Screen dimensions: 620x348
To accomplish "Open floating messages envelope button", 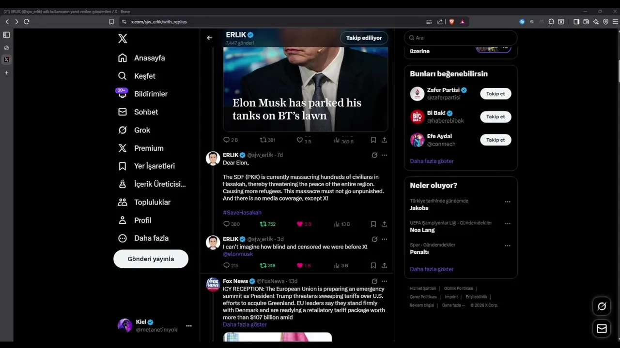I will (x=602, y=329).
